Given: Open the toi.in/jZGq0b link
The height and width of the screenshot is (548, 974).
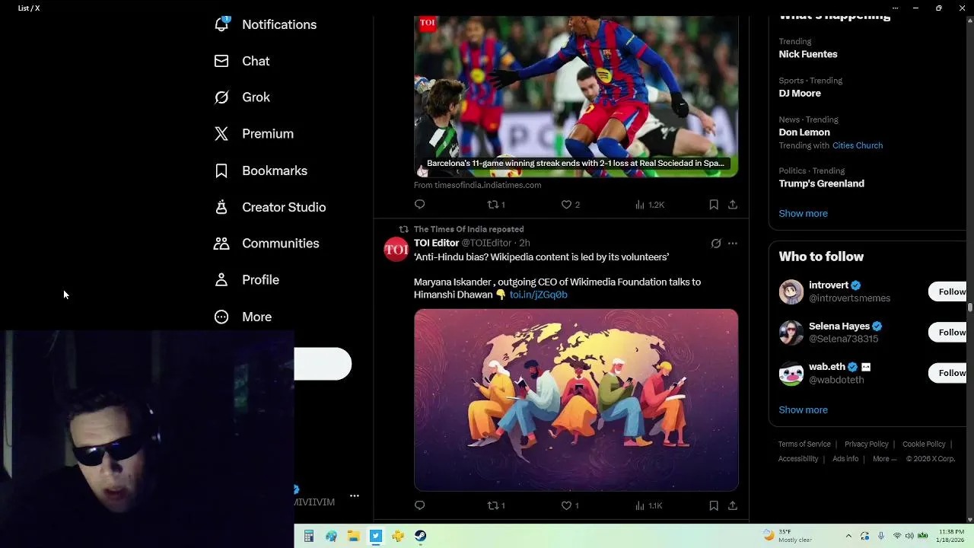Looking at the screenshot, I should (x=538, y=295).
